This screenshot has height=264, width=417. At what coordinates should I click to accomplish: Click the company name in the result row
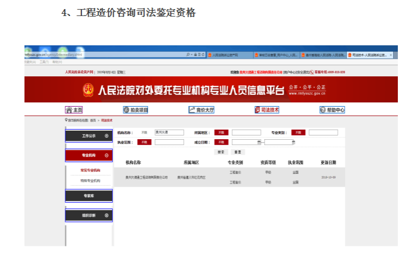147,178
